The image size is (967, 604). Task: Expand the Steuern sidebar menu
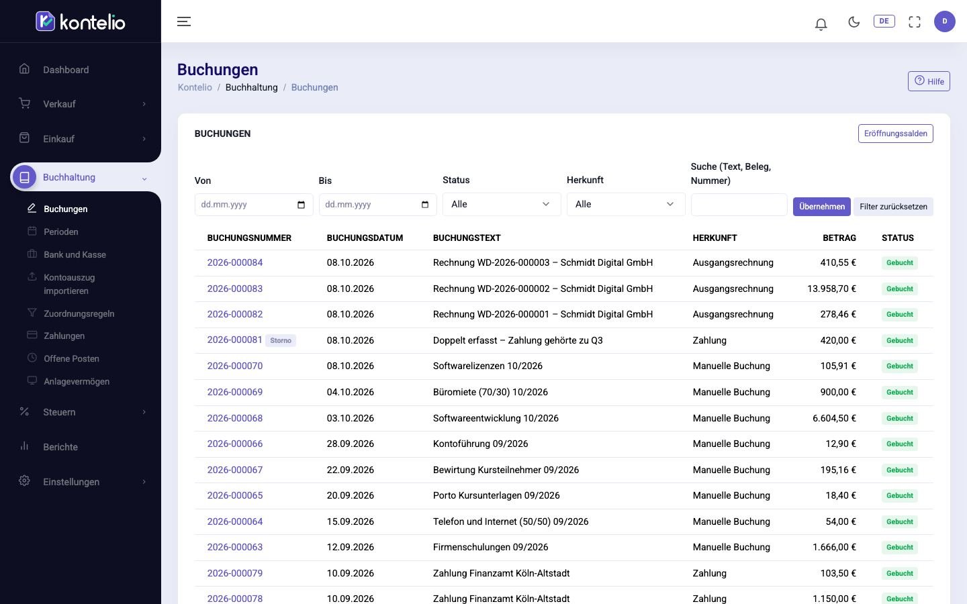(x=81, y=412)
